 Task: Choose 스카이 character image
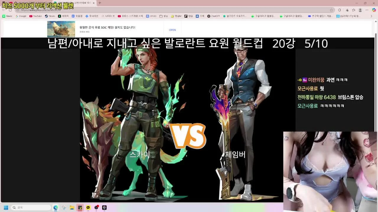tap(133, 124)
